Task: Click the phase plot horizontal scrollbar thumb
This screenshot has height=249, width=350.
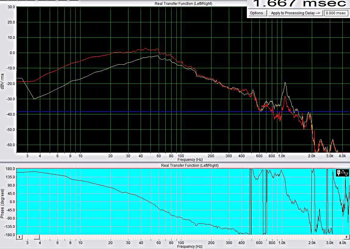Action: tap(37, 237)
